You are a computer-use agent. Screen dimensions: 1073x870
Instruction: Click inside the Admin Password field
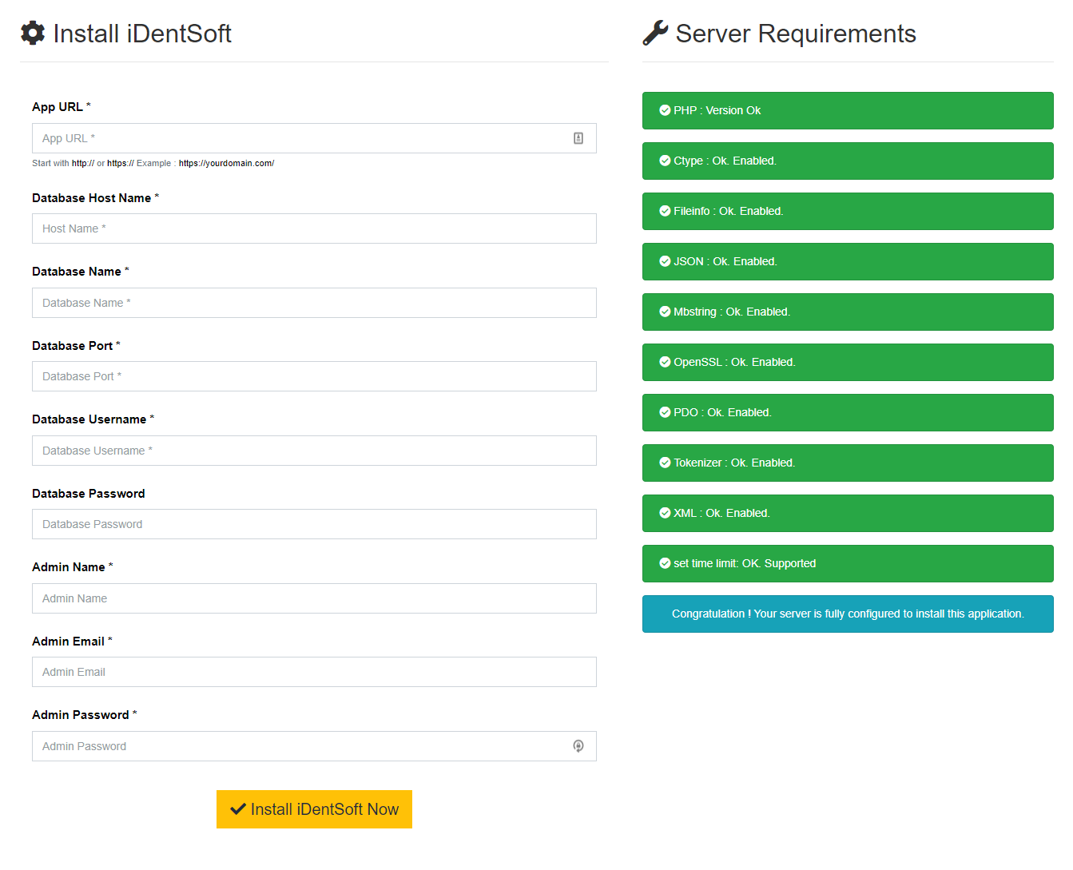304,746
